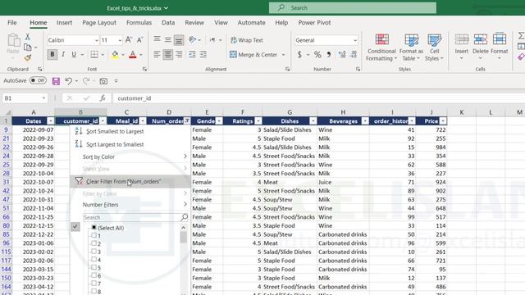Decrease font size with small A

[x=140, y=40]
